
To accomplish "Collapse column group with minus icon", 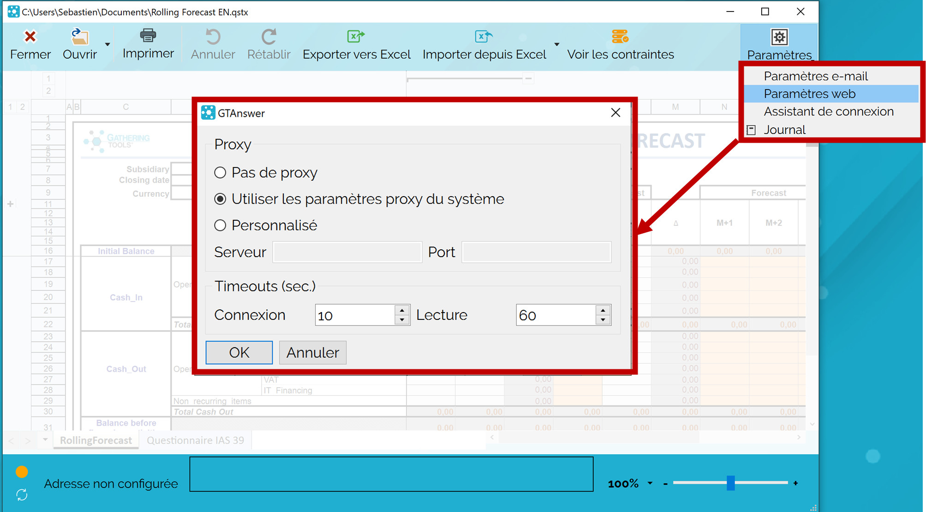I will pos(528,78).
